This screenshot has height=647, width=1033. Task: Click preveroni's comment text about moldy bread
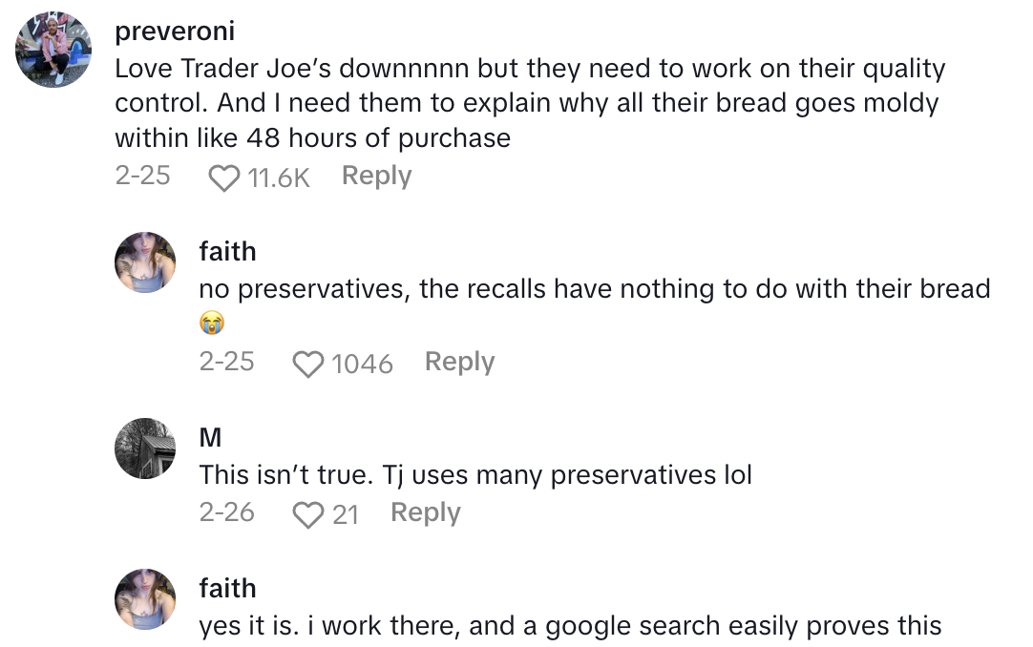coord(530,103)
